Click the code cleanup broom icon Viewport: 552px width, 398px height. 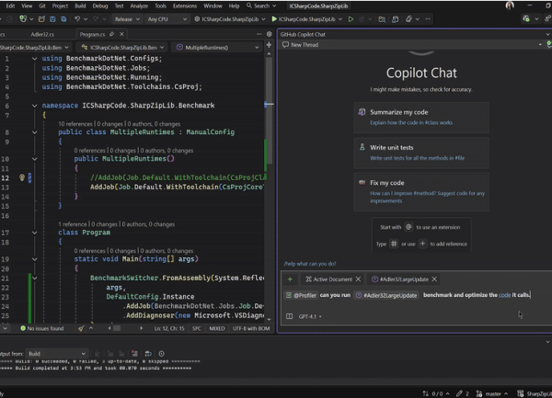tap(81, 328)
